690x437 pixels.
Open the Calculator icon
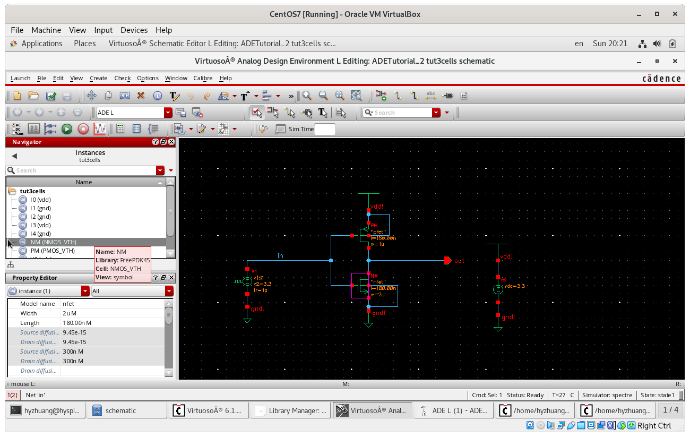coord(120,128)
